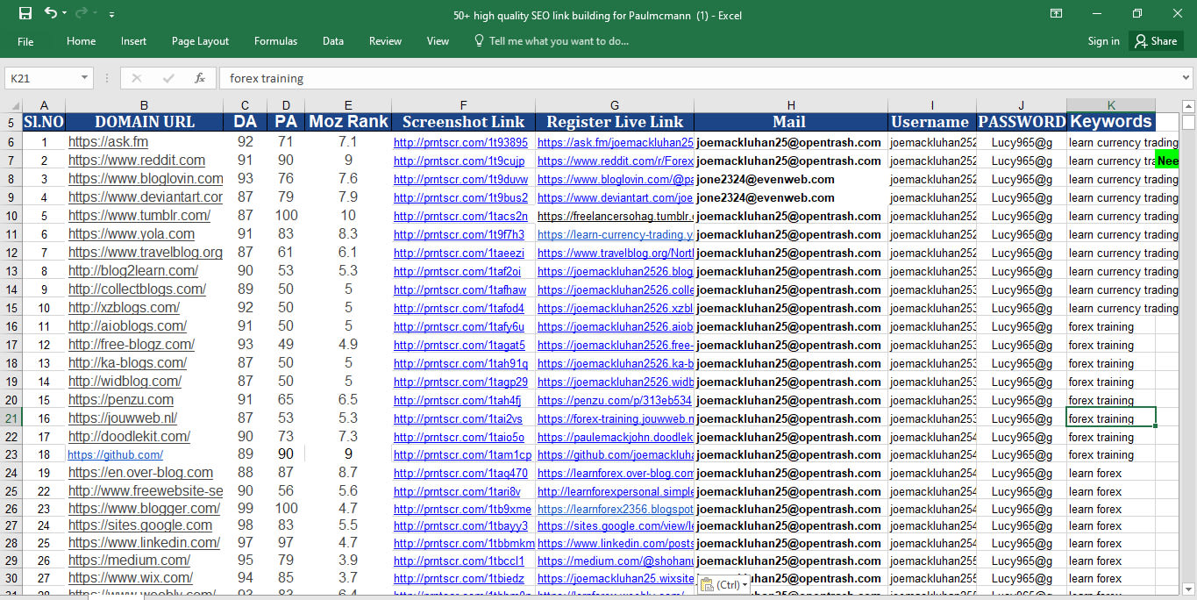Expand the Customize Quick Access Toolbar arrow
1197x600 pixels.
[111, 13]
